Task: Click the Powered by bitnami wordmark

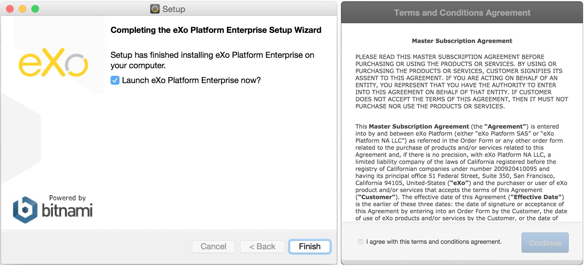Action: (x=67, y=207)
